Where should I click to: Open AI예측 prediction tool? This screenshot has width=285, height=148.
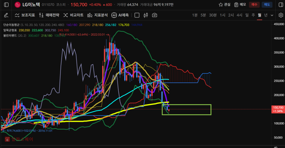tap(120, 15)
